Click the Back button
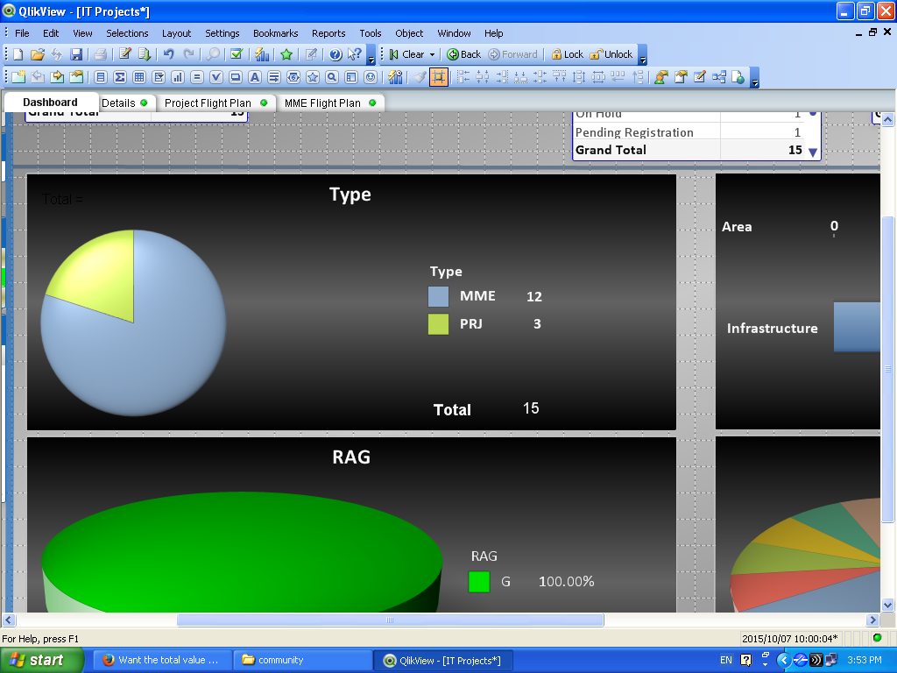The image size is (897, 673). [x=464, y=54]
